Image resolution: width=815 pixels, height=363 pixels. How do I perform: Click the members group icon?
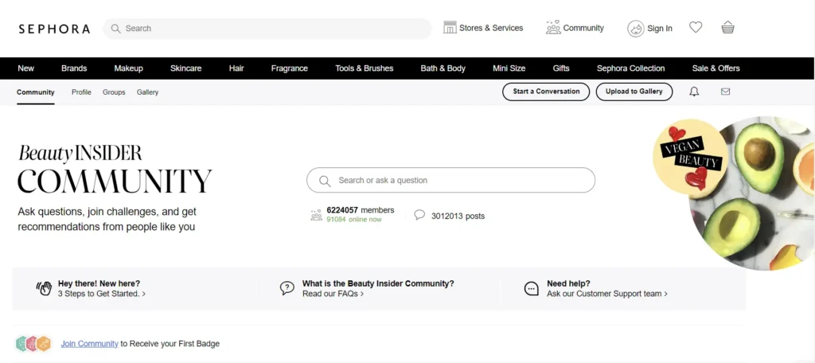[316, 215]
